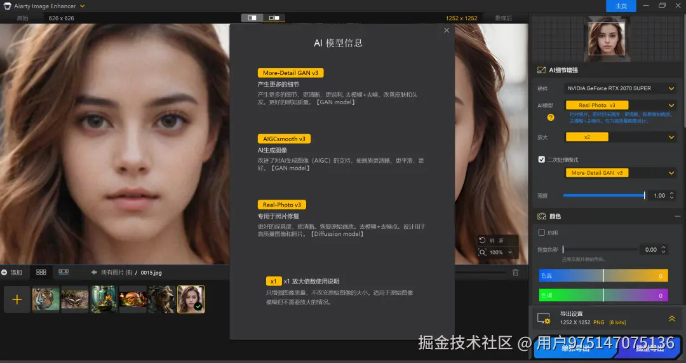Open the 放大 x2 scale dropdown
The height and width of the screenshot is (363, 686).
[621, 137]
